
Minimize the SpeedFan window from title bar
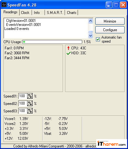coord(109,5)
